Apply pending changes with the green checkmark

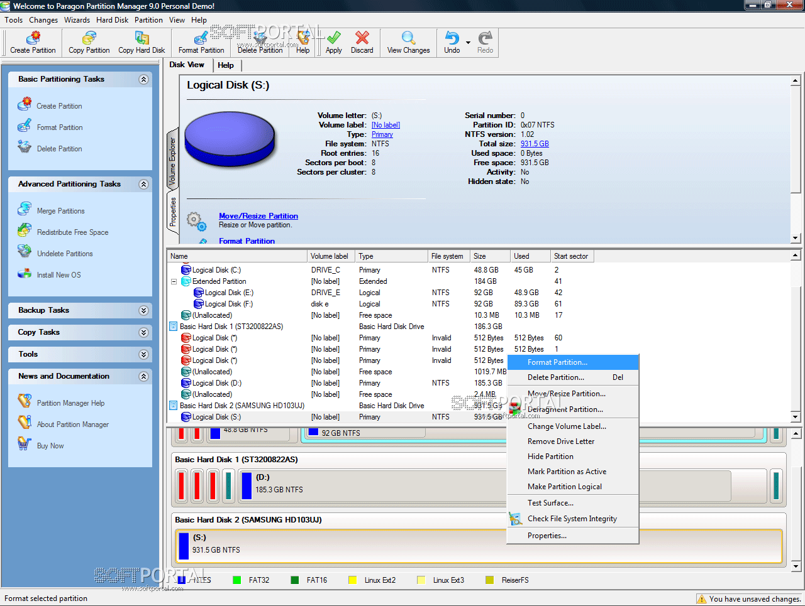[334, 43]
